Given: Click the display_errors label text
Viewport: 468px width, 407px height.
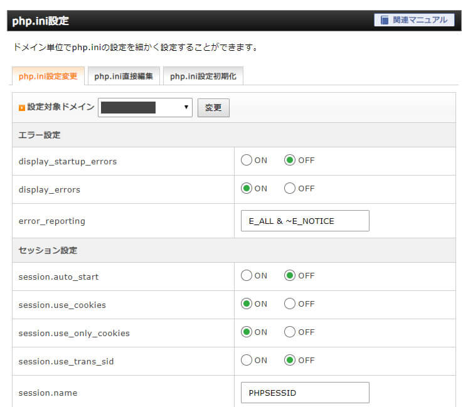Looking at the screenshot, I should click(50, 190).
